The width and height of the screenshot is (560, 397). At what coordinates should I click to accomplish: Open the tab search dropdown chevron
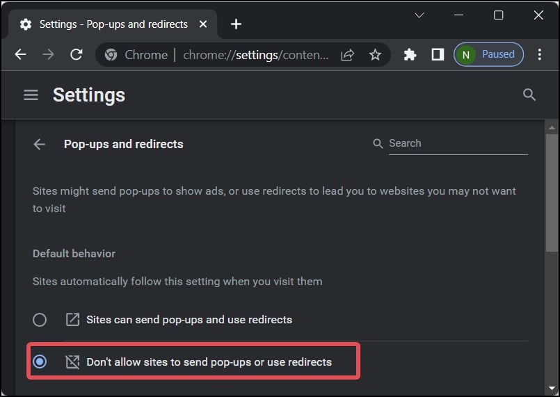click(419, 15)
